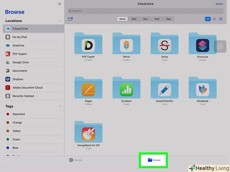Open the PDF Expert folder
230x172 pixels.
pyautogui.click(x=88, y=43)
